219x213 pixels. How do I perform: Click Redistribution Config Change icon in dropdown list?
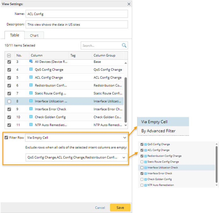pos(146,156)
